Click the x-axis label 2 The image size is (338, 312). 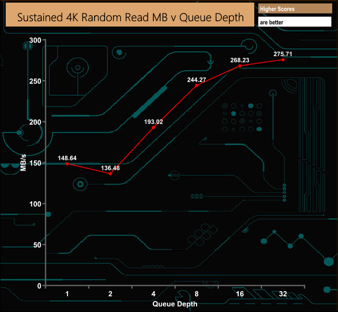(110, 294)
